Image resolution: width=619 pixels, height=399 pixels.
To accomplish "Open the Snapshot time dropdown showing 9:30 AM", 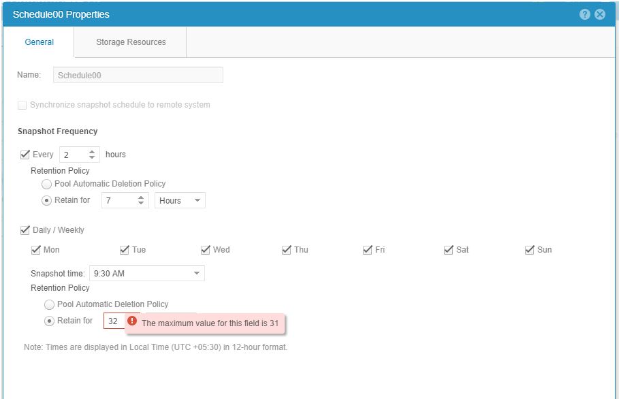I will pos(147,272).
